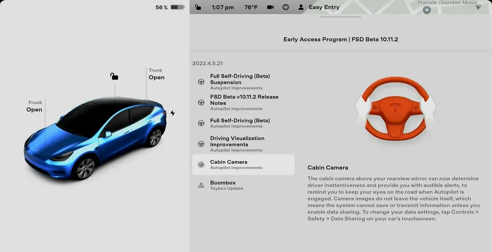Tap the release notes drag handle bar
The height and width of the screenshot is (252, 492).
340,17
